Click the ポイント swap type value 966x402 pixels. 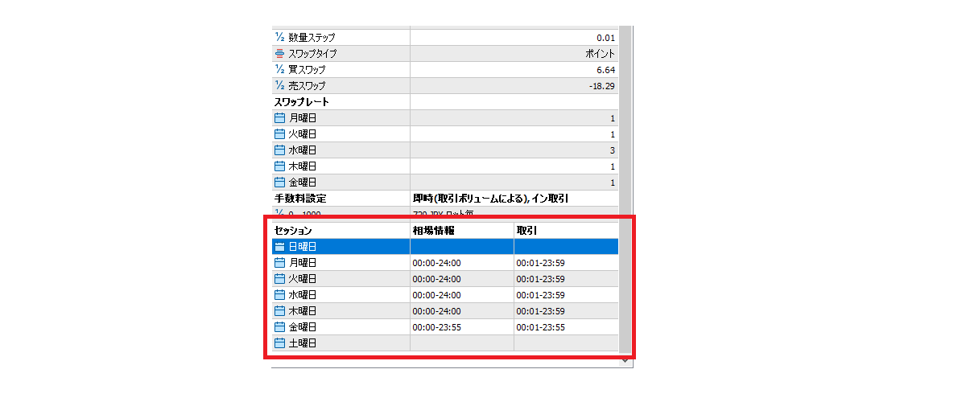pos(601,53)
